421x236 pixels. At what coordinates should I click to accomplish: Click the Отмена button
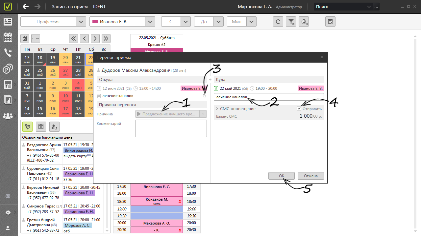pos(311,176)
